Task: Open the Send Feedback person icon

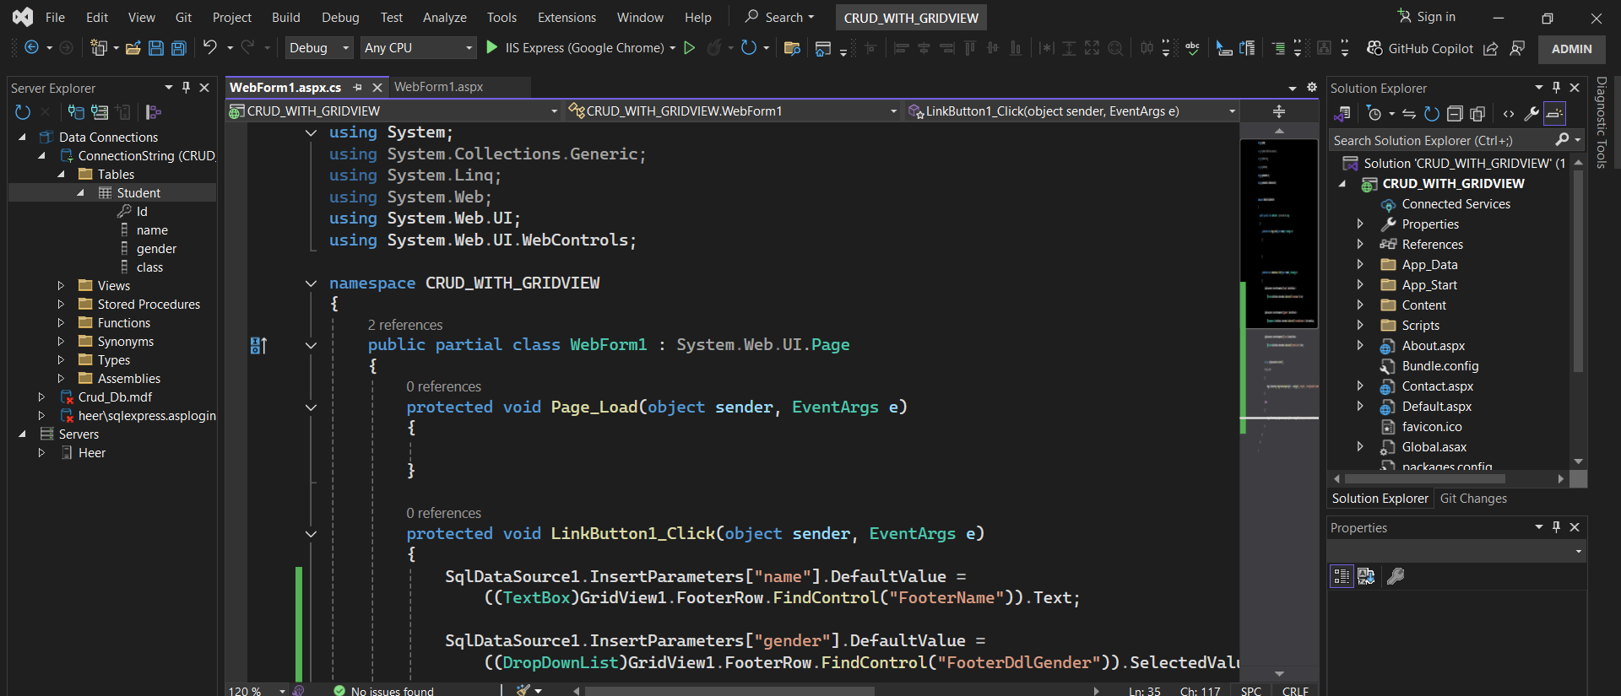Action: tap(1517, 49)
